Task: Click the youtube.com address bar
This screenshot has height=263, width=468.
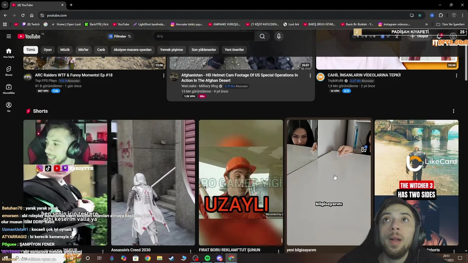Action: click(223, 15)
